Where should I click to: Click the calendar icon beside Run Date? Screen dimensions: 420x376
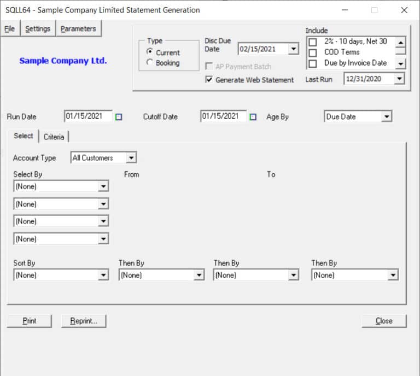[x=119, y=116]
